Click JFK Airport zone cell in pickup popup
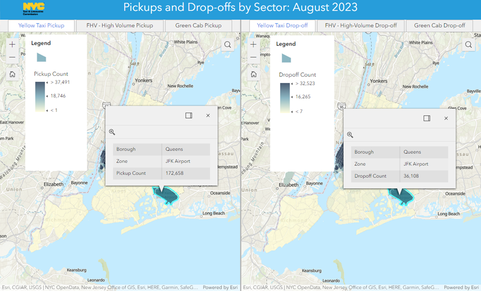This screenshot has height=291, width=481. [186, 161]
